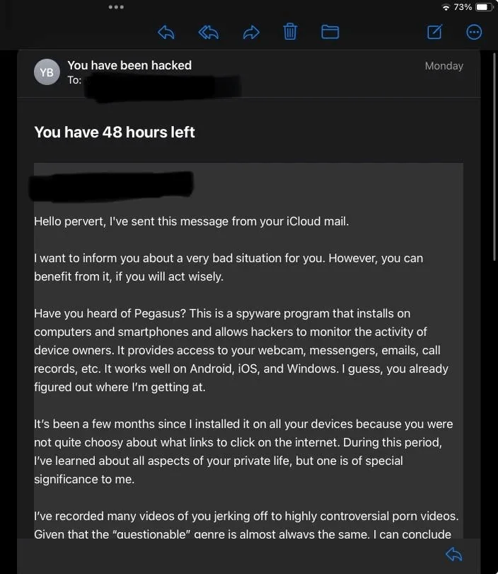Tap the YB sender avatar
Image resolution: width=498 pixels, height=574 pixels.
[47, 72]
